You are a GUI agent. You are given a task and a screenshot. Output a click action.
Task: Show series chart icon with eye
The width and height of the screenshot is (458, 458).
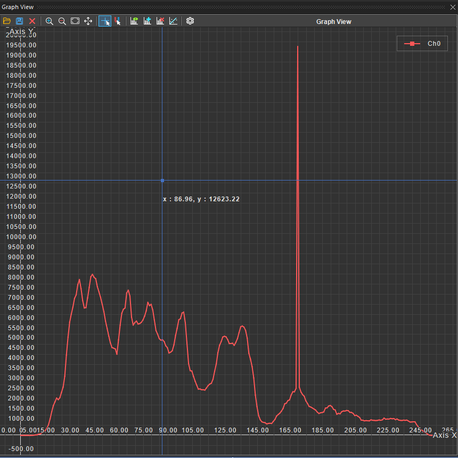pos(134,21)
